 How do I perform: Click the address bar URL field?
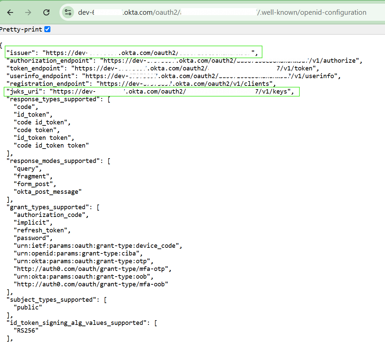pos(222,12)
